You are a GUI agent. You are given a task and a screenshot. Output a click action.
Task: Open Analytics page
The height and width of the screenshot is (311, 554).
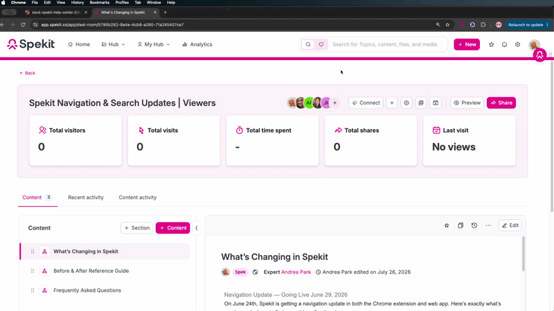point(197,44)
